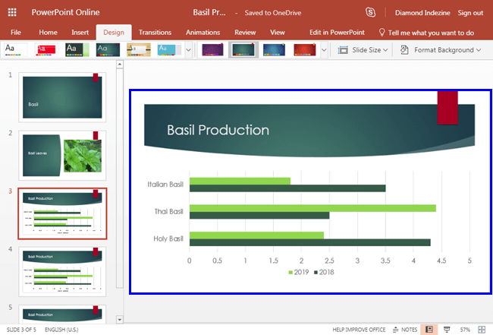Click the Tell me lightbulb icon

pos(382,33)
